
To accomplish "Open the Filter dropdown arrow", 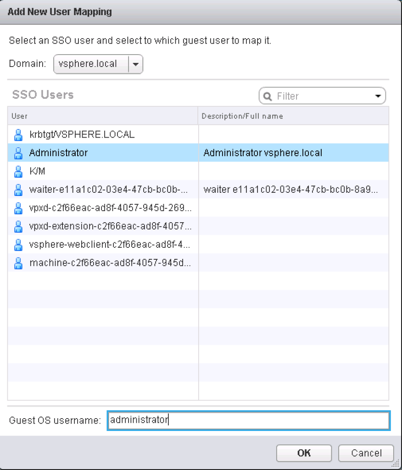I will click(x=378, y=96).
